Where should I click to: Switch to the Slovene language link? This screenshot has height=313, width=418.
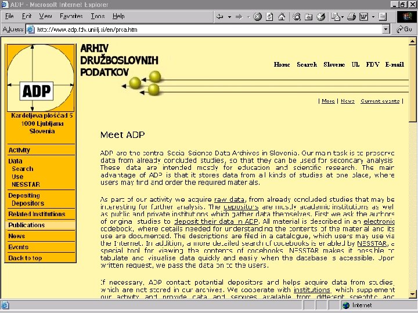pos(334,64)
